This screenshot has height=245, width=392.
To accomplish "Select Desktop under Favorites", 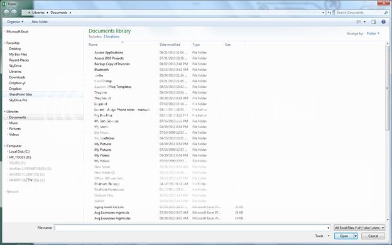I will coord(15,49).
